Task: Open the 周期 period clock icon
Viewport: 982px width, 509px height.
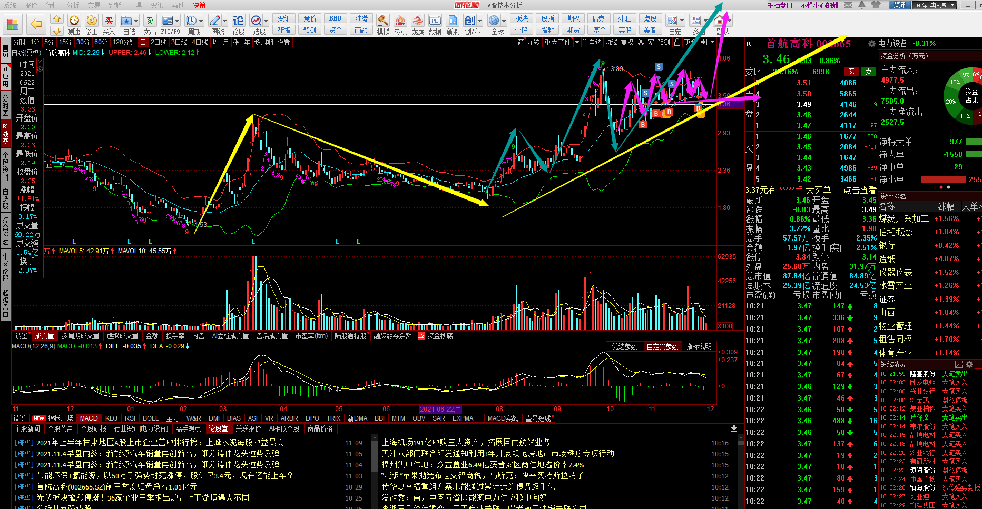Action: pos(191,21)
